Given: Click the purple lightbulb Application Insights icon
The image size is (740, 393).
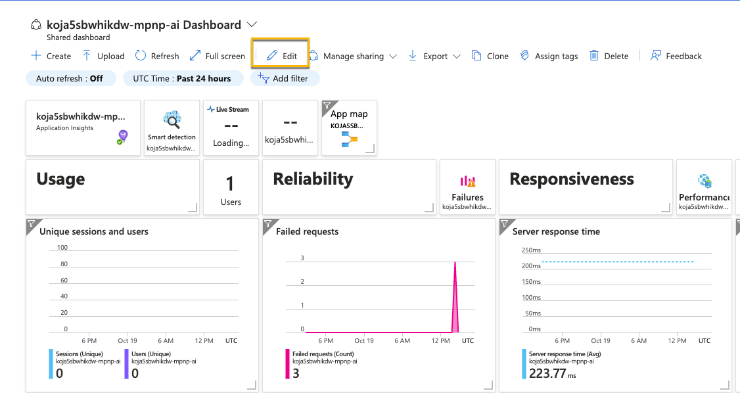Looking at the screenshot, I should click(123, 137).
